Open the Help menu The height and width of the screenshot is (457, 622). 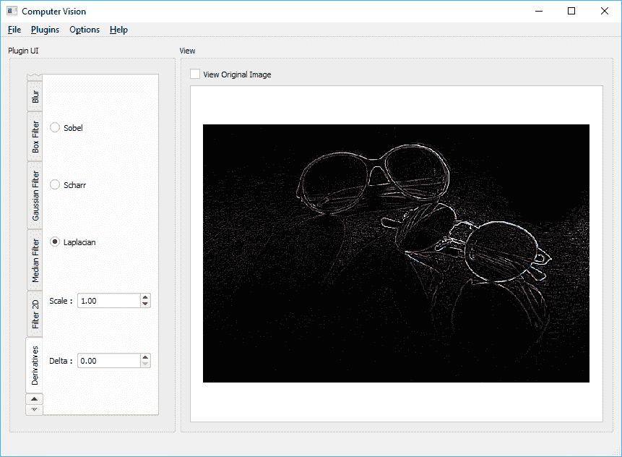point(118,30)
